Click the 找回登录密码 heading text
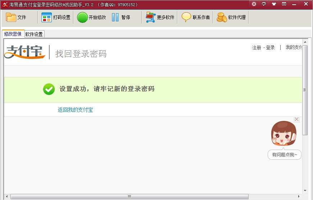This screenshot has width=313, height=200. [81, 54]
